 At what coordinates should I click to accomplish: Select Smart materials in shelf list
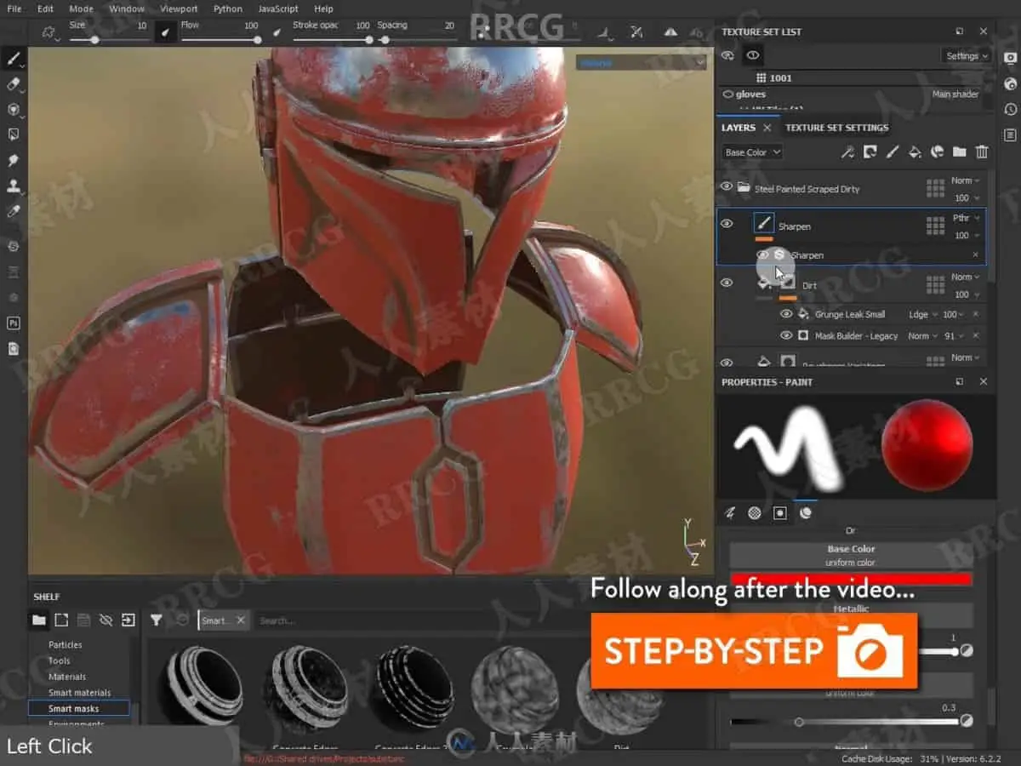pos(79,693)
